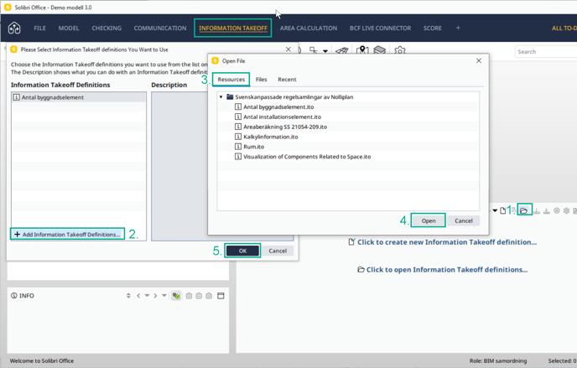The width and height of the screenshot is (577, 368).
Task: Click the stacked layers toolbar icon
Action: click(x=380, y=50)
